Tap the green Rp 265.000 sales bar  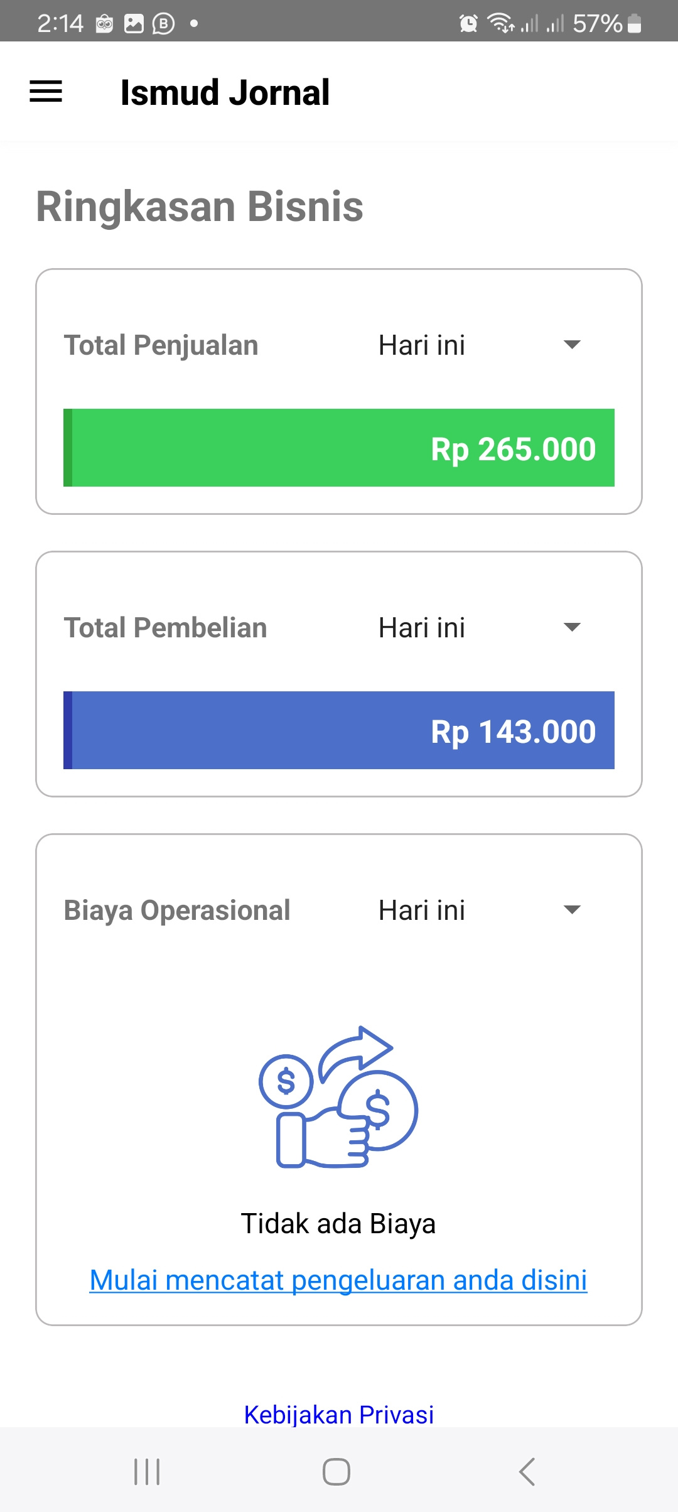point(339,448)
